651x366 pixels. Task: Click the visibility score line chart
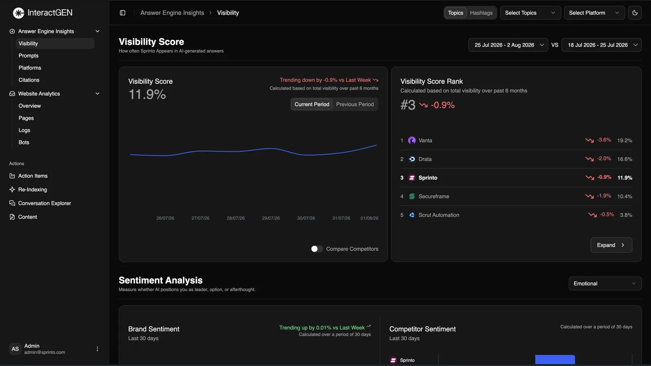[x=253, y=151]
